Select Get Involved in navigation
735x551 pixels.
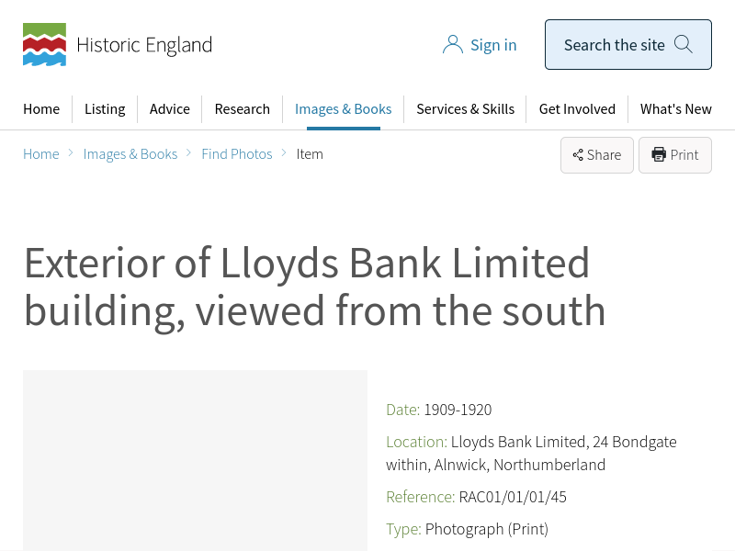pos(577,109)
